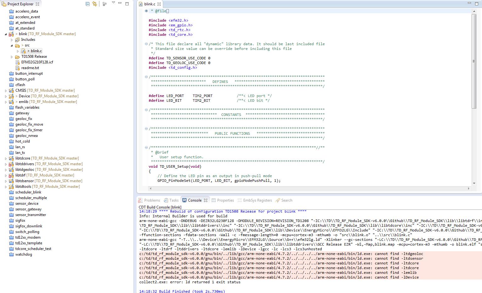Screen dimensions: 482x293
Task: Click the grayed-out working set filter icon
Action: point(105,4)
